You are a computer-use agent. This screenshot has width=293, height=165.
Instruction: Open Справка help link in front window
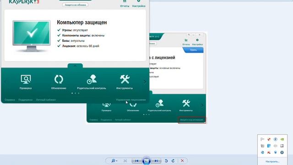10,100
